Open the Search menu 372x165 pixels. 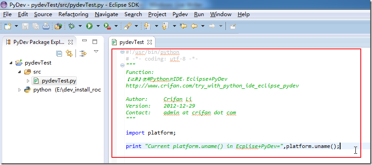tap(133, 14)
